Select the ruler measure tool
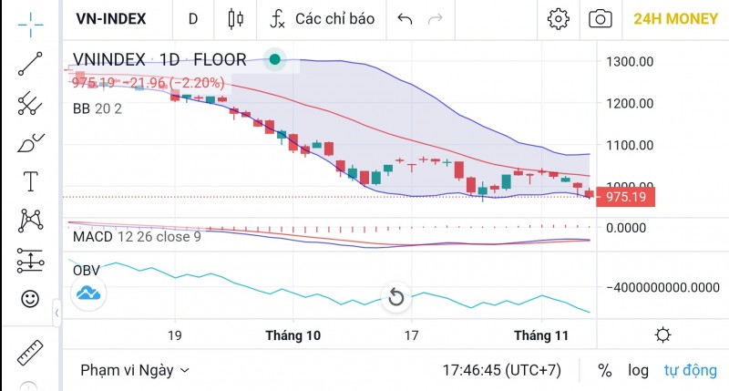 click(30, 351)
